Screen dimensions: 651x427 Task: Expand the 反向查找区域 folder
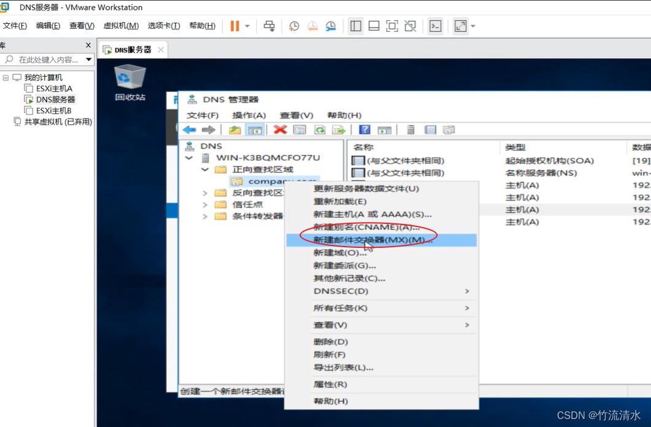pyautogui.click(x=205, y=193)
